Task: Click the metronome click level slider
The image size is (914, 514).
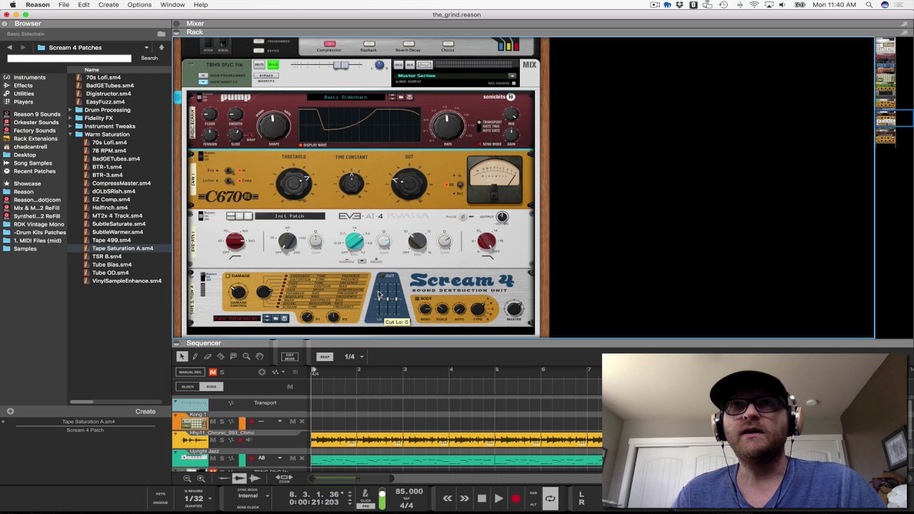Action: [x=382, y=499]
